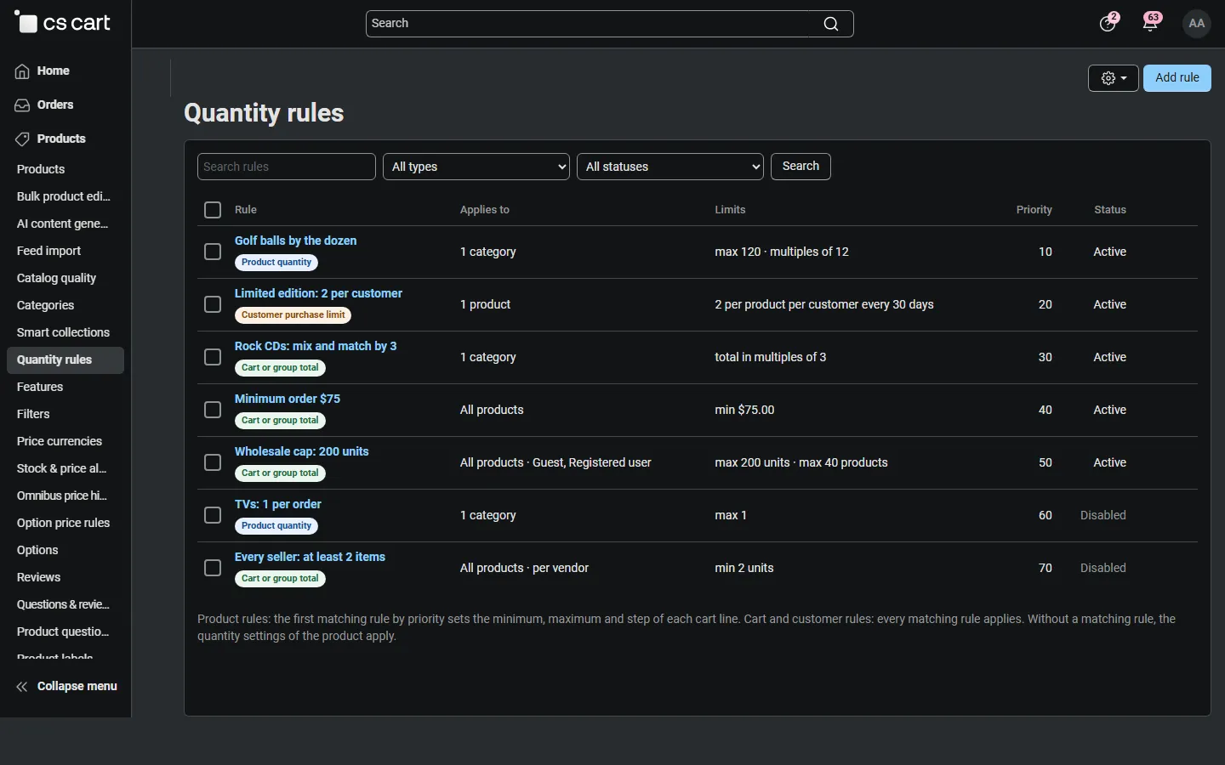
Task: Open the All types dropdown
Action: point(476,167)
